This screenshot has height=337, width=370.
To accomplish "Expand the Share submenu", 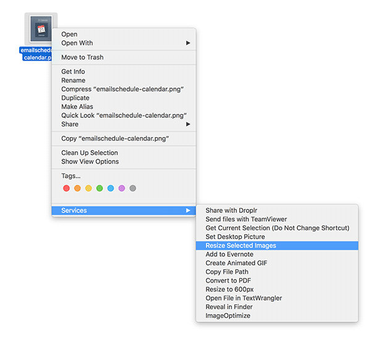I will (124, 124).
